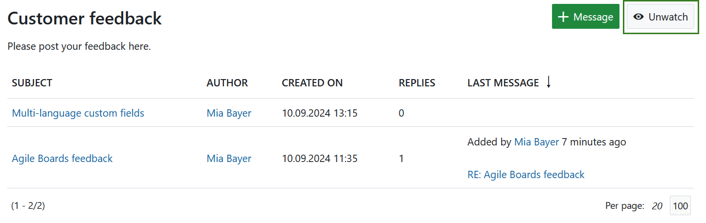Viewport: 706px width, 223px height.
Task: Sort by Replies column header
Action: [417, 83]
